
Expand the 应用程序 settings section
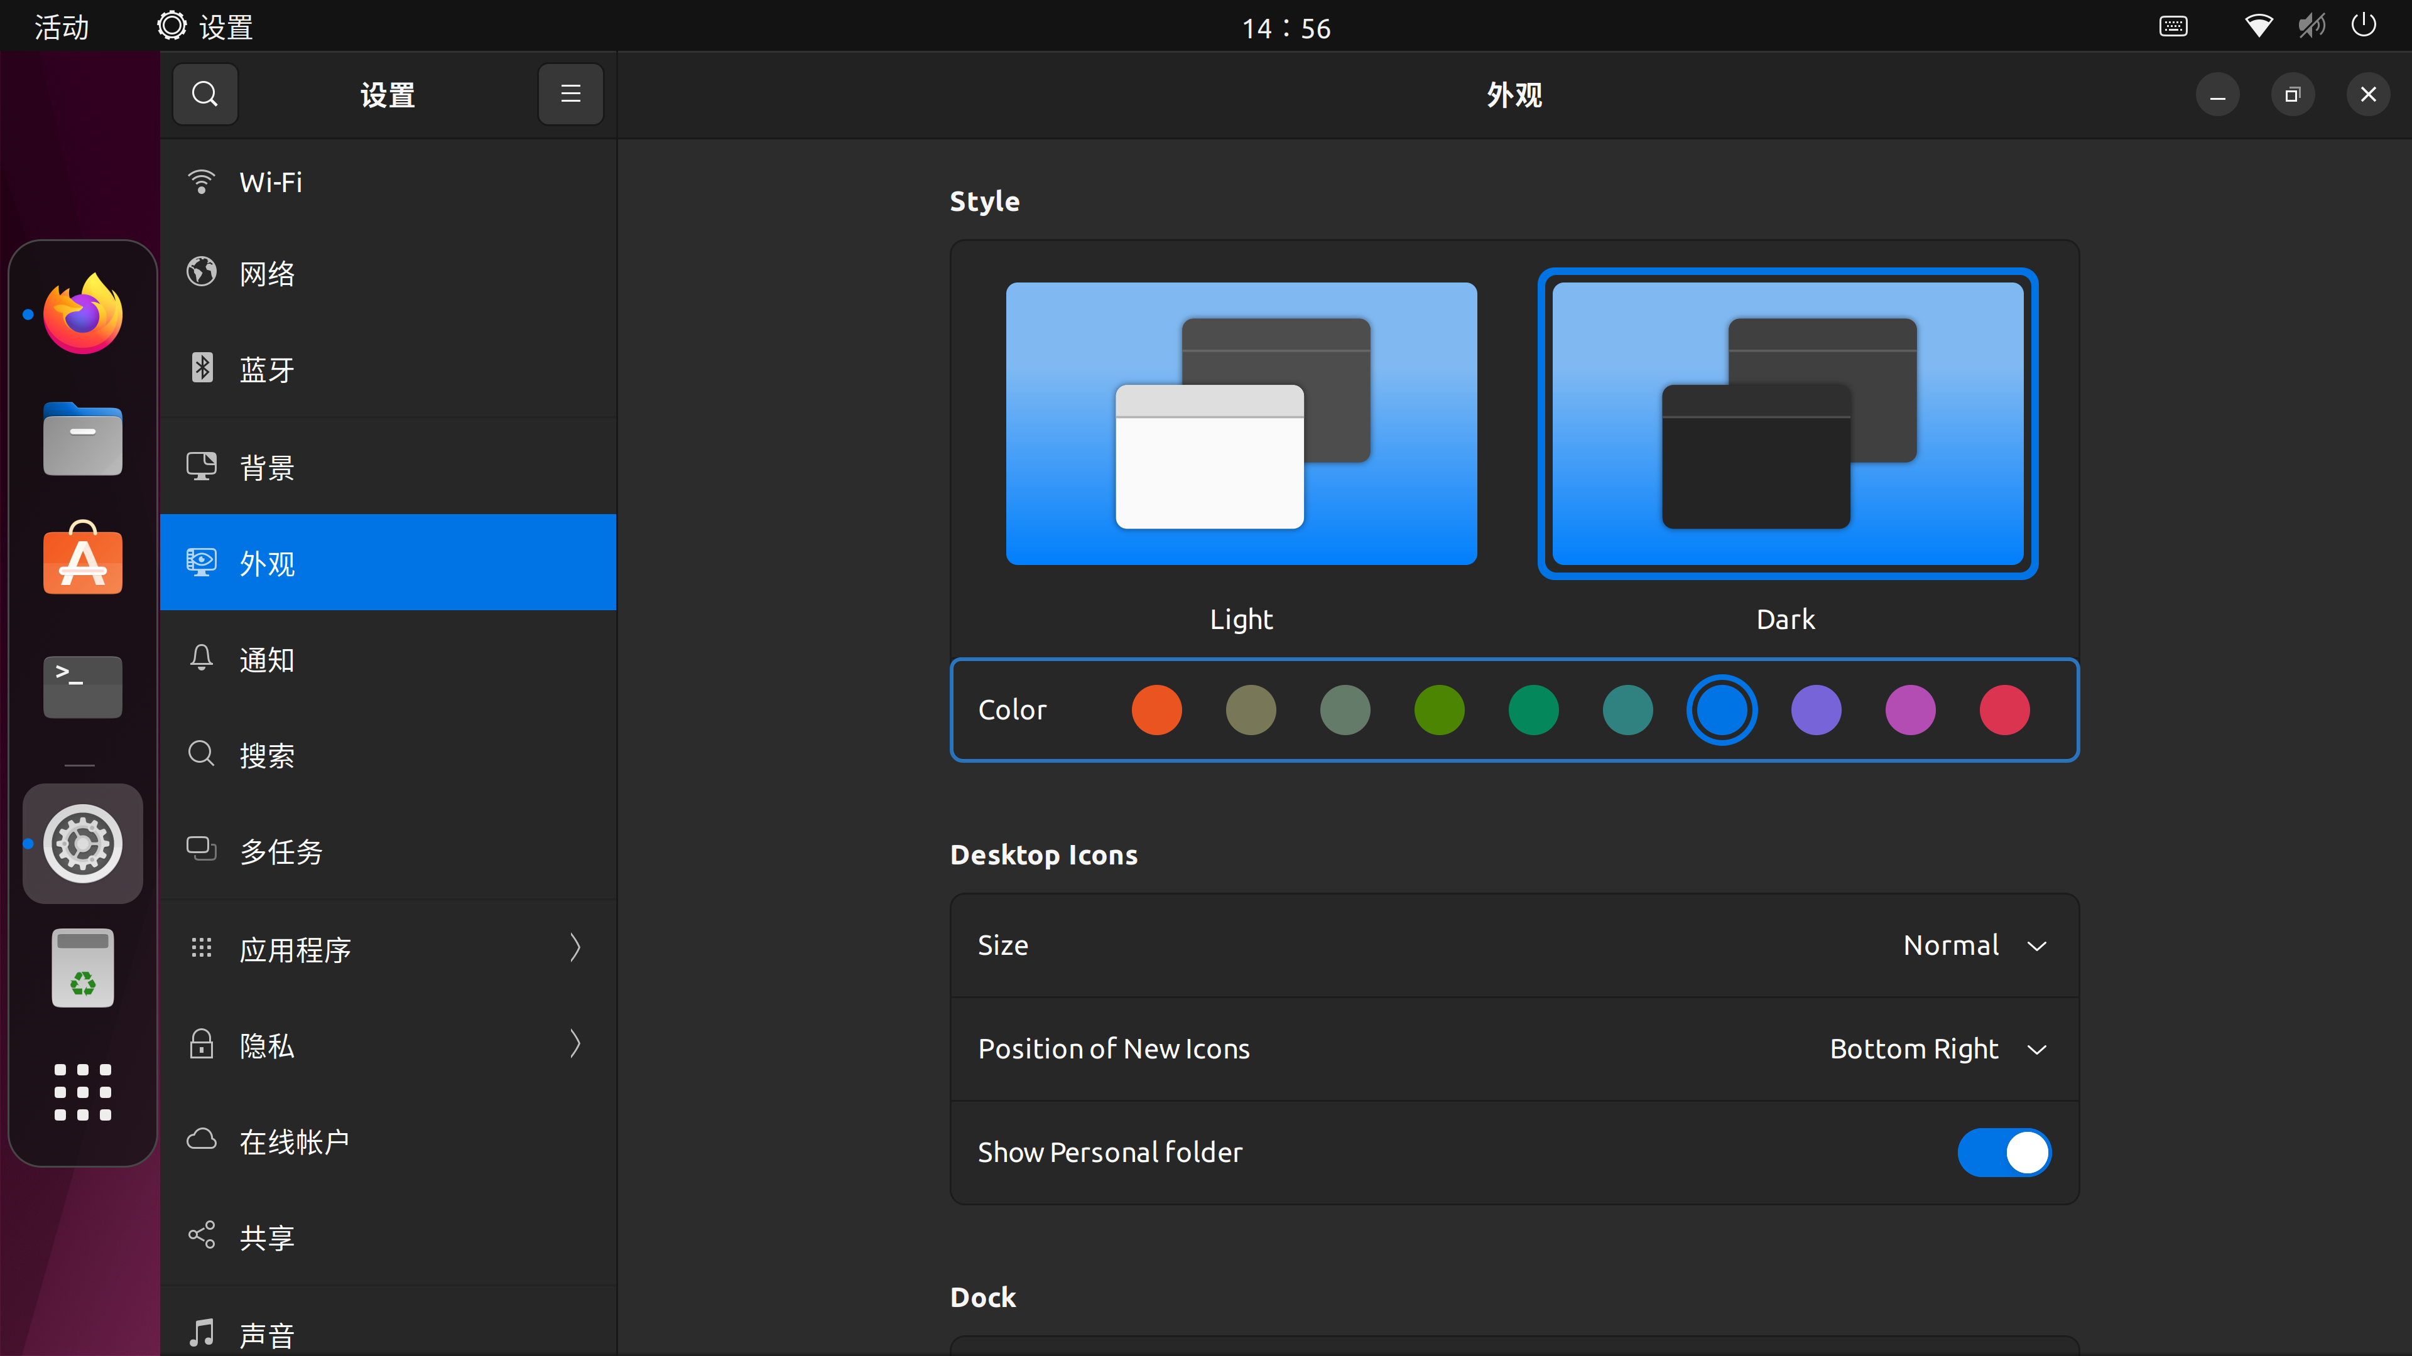click(x=388, y=949)
